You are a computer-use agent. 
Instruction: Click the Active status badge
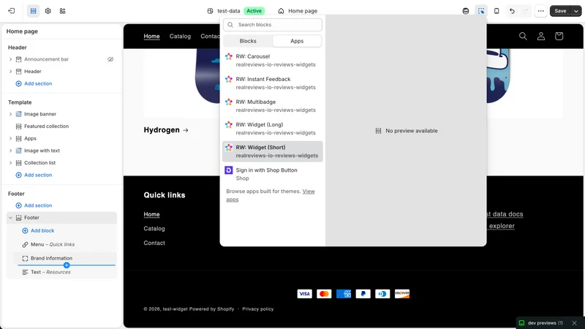click(x=254, y=11)
